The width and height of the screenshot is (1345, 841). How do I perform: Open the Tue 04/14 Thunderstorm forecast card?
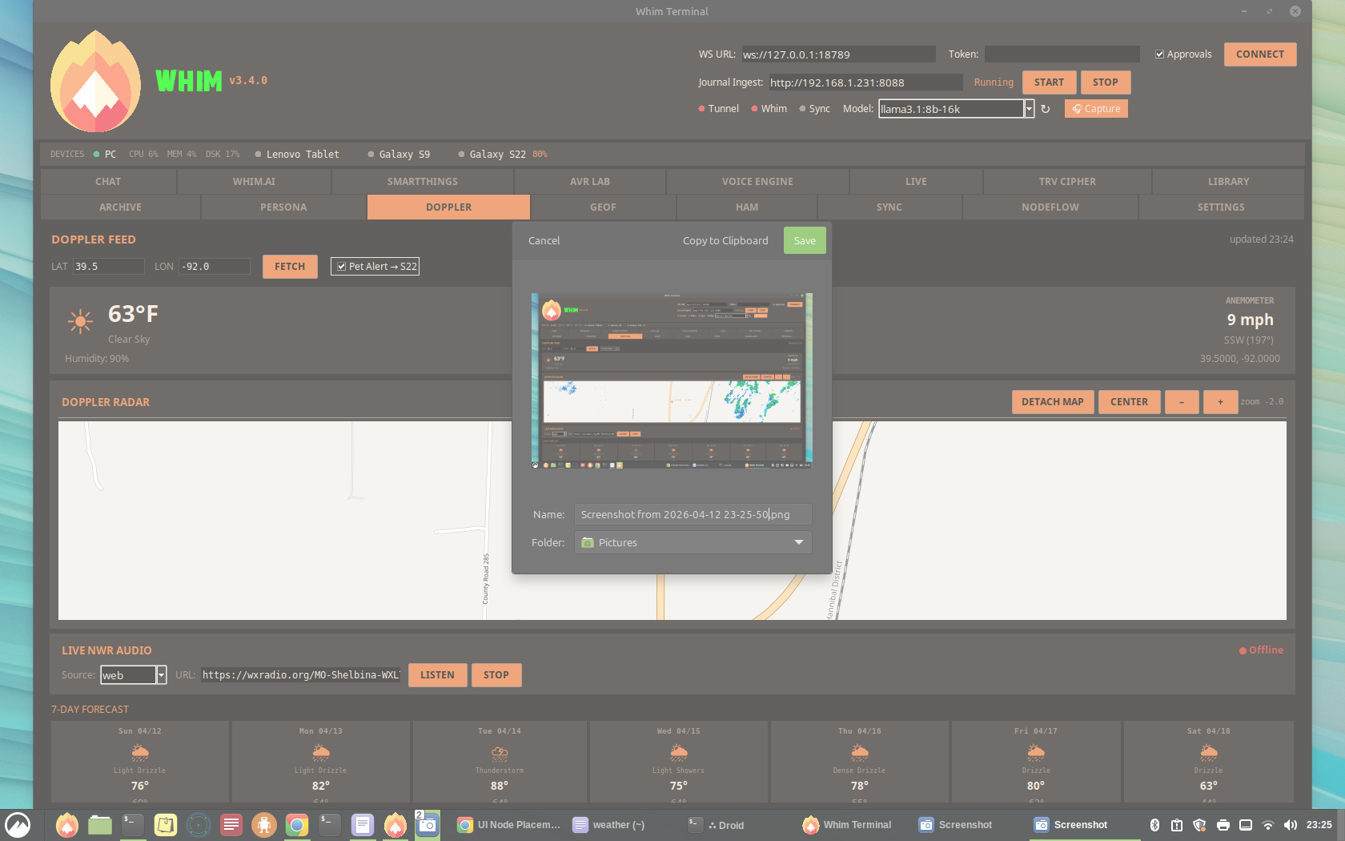tap(500, 762)
